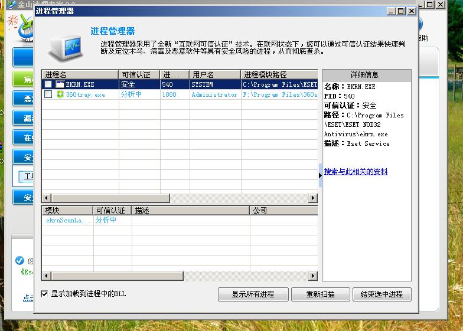Screen dimensions: 463x331
Task: Sort by the 用户名 column header
Action: 215,74
